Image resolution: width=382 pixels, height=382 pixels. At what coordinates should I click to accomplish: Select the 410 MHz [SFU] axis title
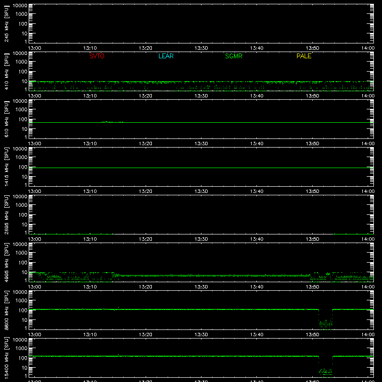6,71
